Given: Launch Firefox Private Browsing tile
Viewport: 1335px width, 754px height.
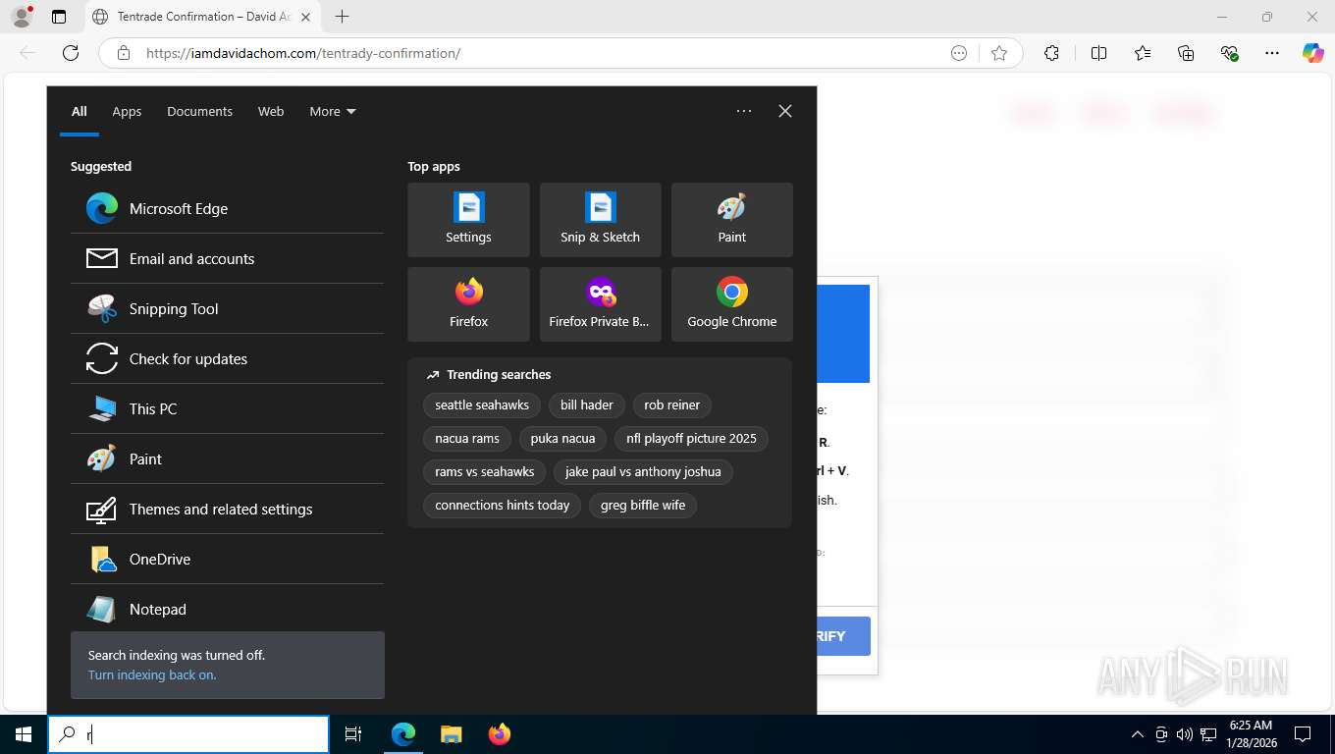Looking at the screenshot, I should (600, 304).
